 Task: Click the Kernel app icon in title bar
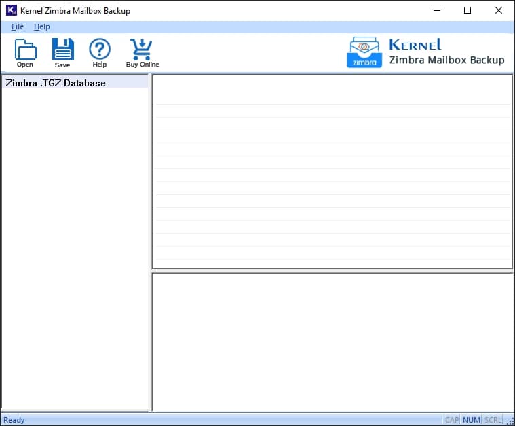click(x=11, y=10)
